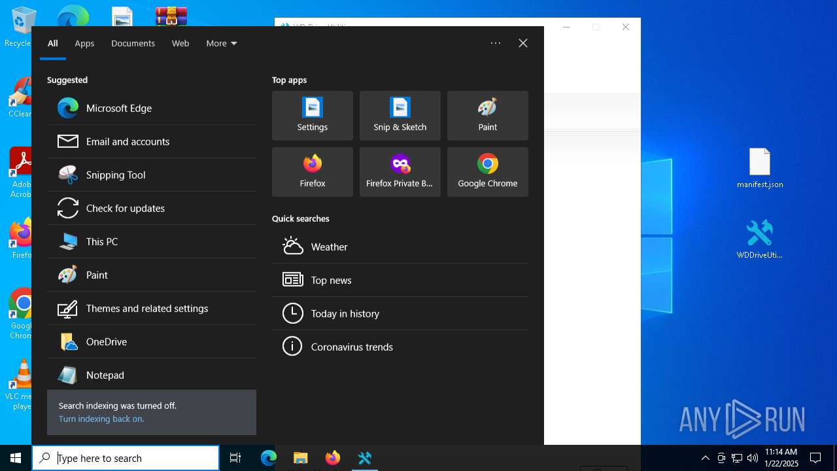Open network status tray icon

[737, 458]
